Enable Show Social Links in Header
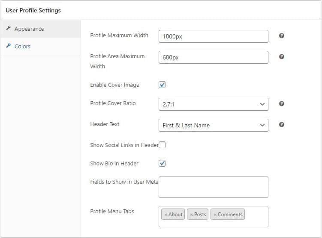The width and height of the screenshot is (322, 238). click(162, 145)
